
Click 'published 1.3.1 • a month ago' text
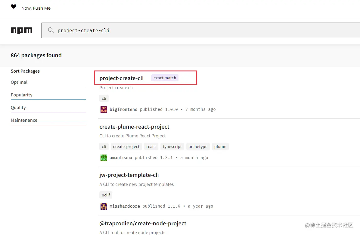point(171,158)
